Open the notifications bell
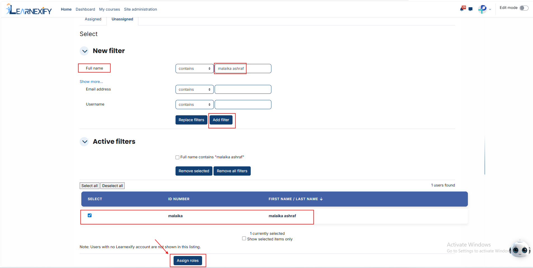This screenshot has height=268, width=533. 462,9
